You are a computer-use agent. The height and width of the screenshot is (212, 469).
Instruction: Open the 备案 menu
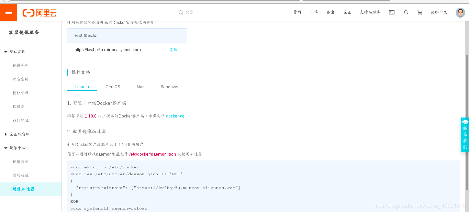click(x=331, y=12)
